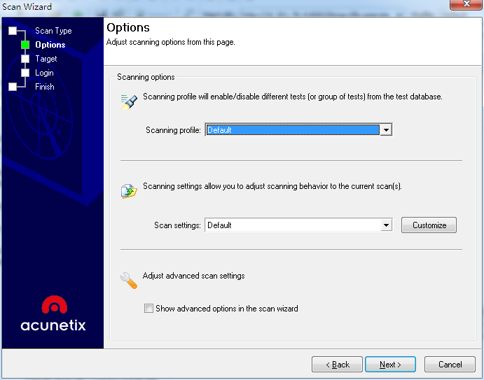Go to the Target wizard step

tap(46, 59)
